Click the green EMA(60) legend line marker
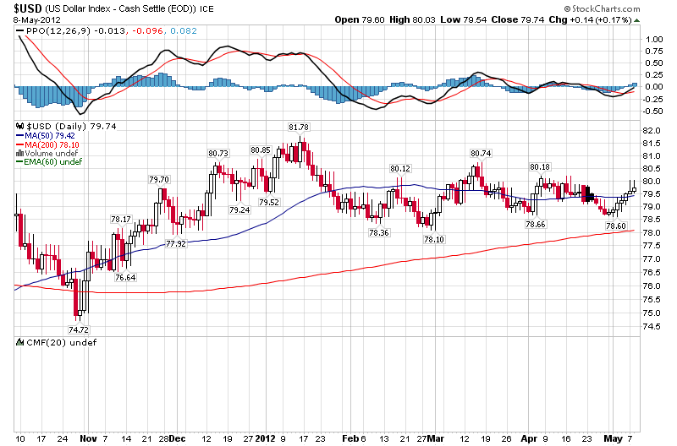 (x=19, y=162)
